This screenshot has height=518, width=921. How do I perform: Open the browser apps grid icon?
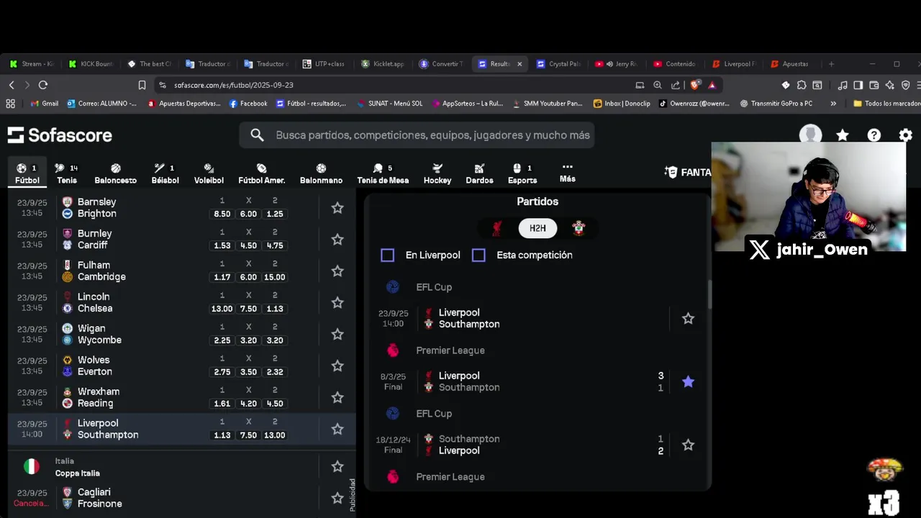(x=11, y=104)
